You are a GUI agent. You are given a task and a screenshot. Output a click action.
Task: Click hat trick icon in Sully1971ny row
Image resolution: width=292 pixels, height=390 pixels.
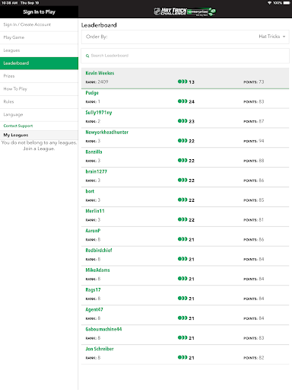click(x=182, y=121)
